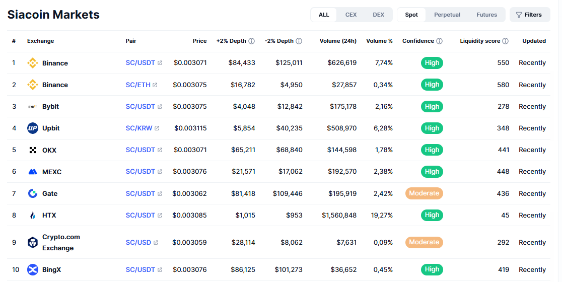This screenshot has width=562, height=282.
Task: Sort by the Price column header
Action: [x=199, y=41]
